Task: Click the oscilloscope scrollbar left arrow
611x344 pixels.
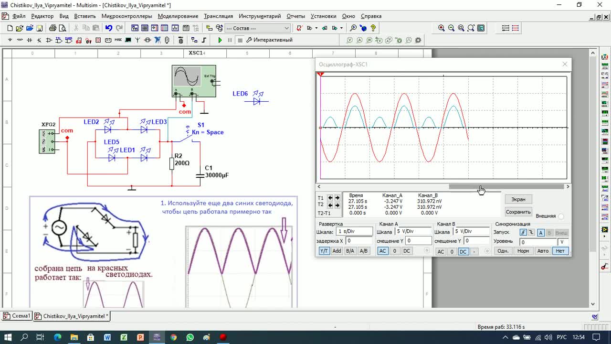Action: coord(319,186)
